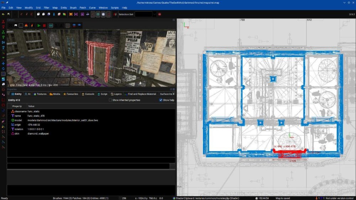Click the white flower-shaped toggle in top toolbar

coord(103,14)
